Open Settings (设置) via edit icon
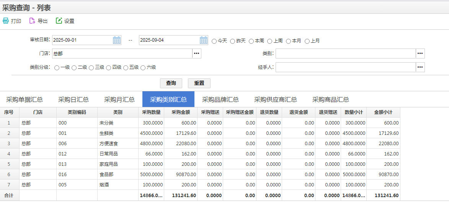The width and height of the screenshot is (449, 204). pos(59,21)
